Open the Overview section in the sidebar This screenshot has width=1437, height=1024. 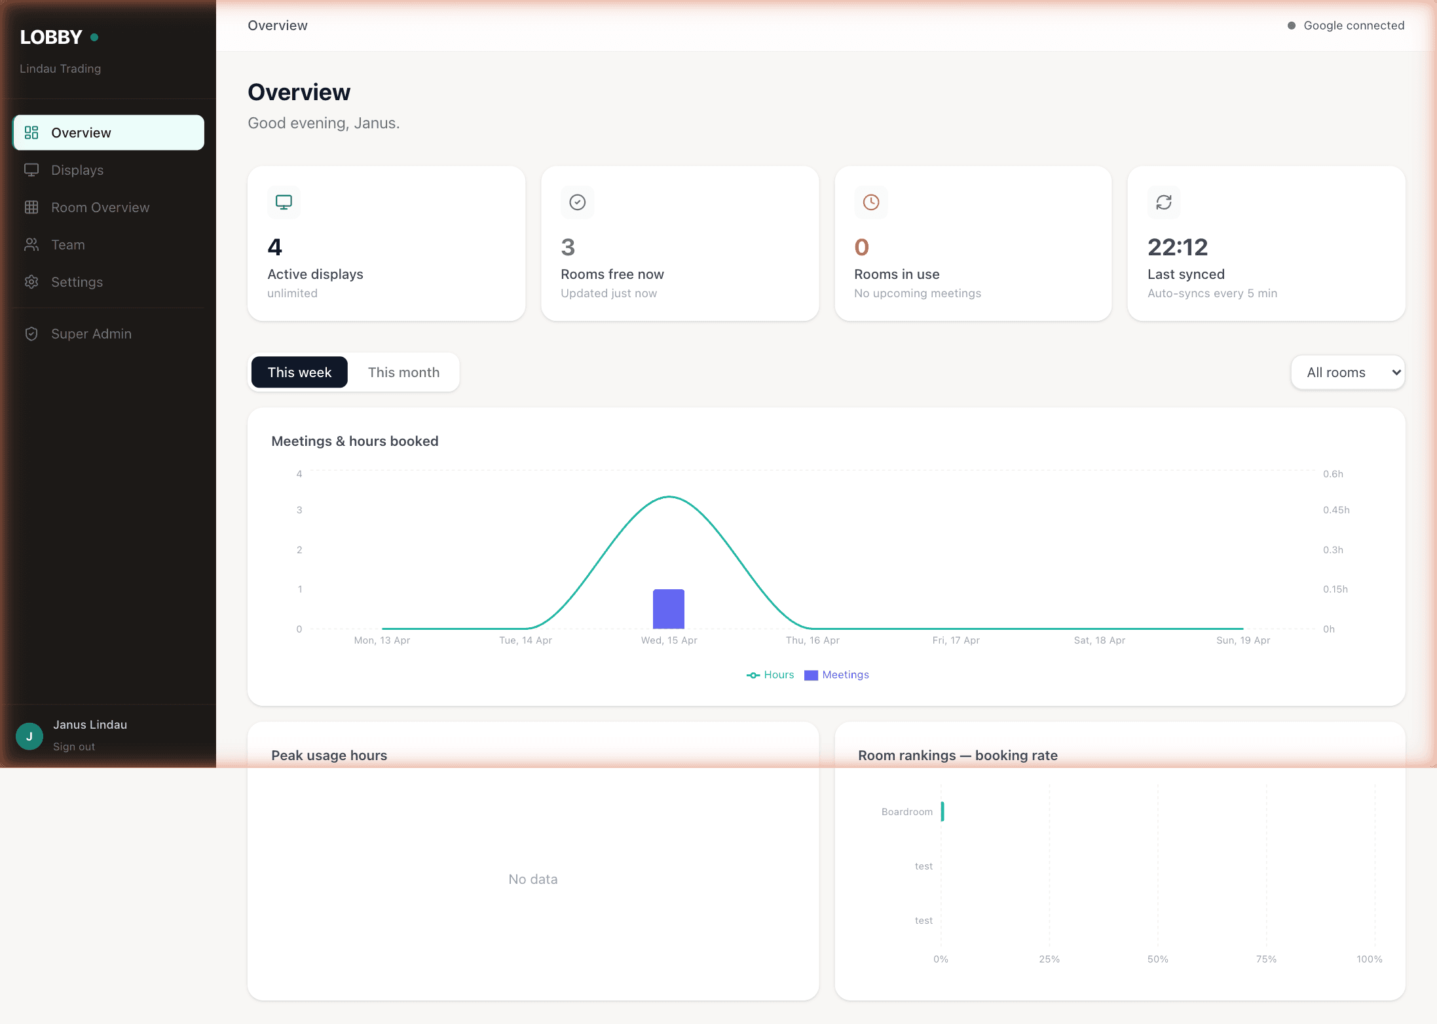[x=81, y=132]
